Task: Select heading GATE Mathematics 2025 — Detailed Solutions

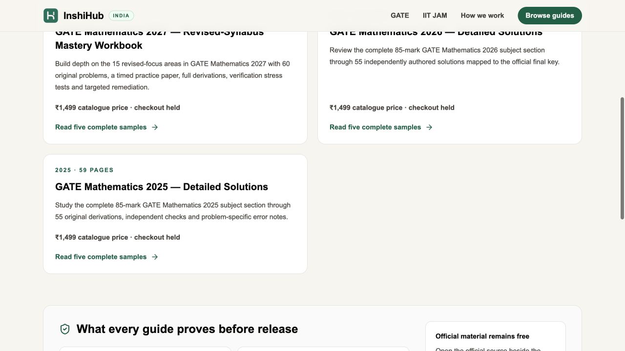Action: pos(162,187)
